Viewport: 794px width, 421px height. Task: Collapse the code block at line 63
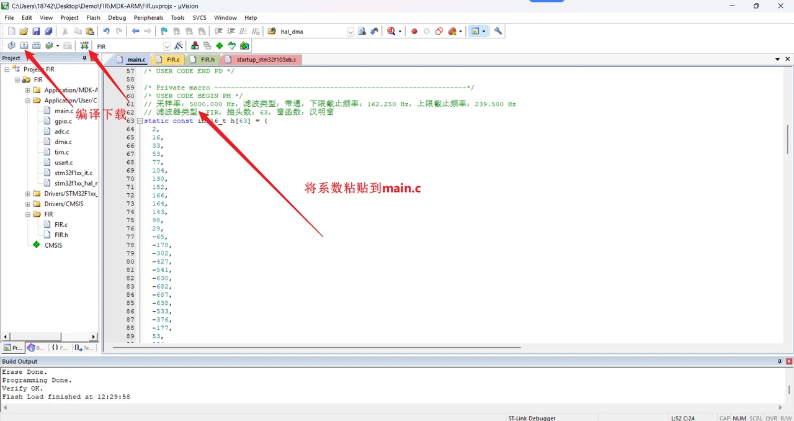pos(140,121)
